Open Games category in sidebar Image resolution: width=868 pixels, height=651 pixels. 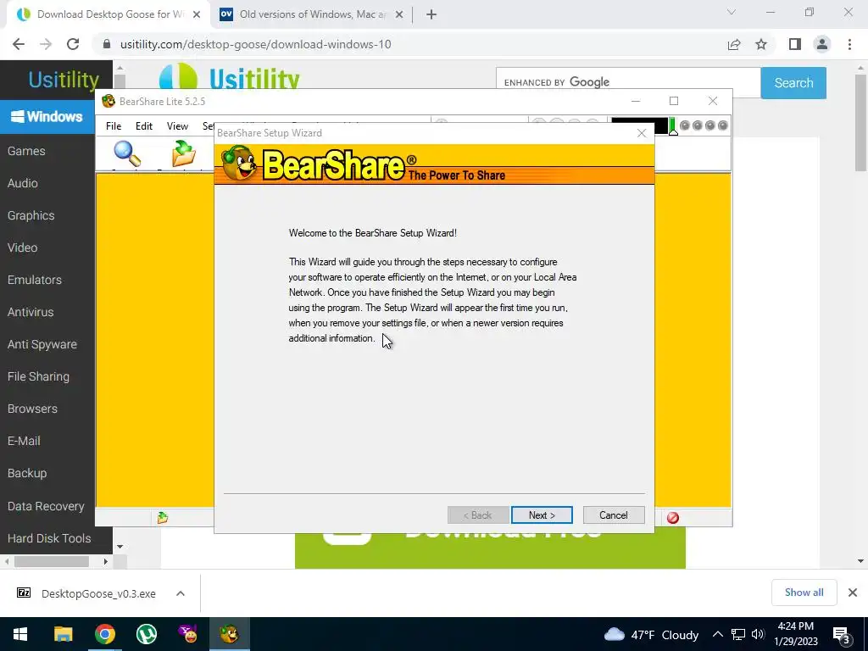point(26,151)
